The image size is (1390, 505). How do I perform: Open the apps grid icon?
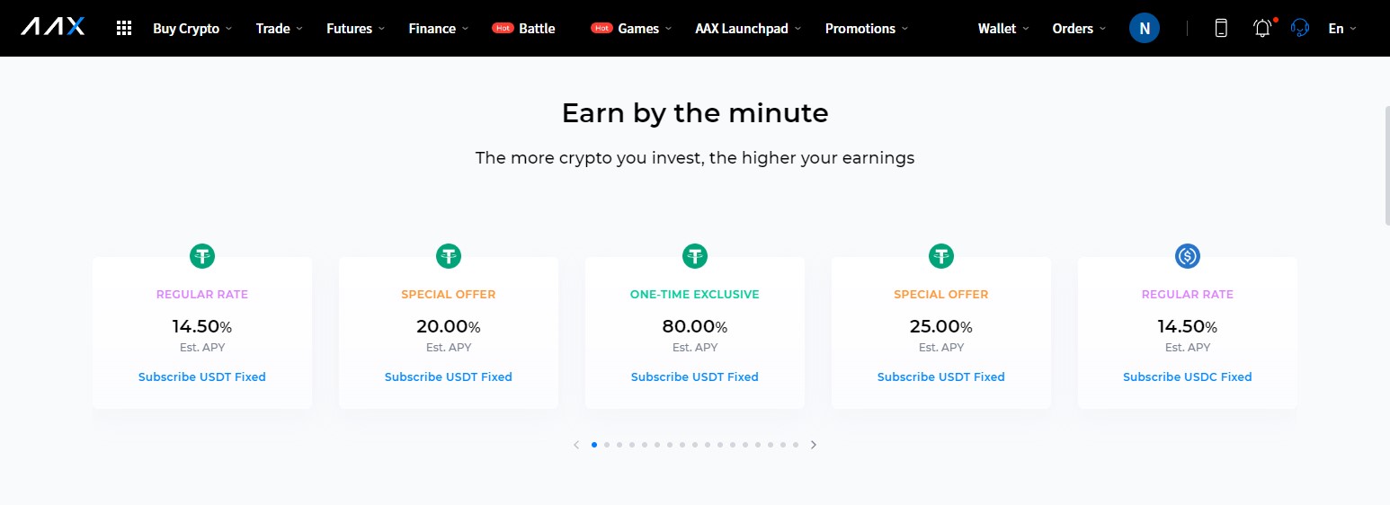click(124, 28)
